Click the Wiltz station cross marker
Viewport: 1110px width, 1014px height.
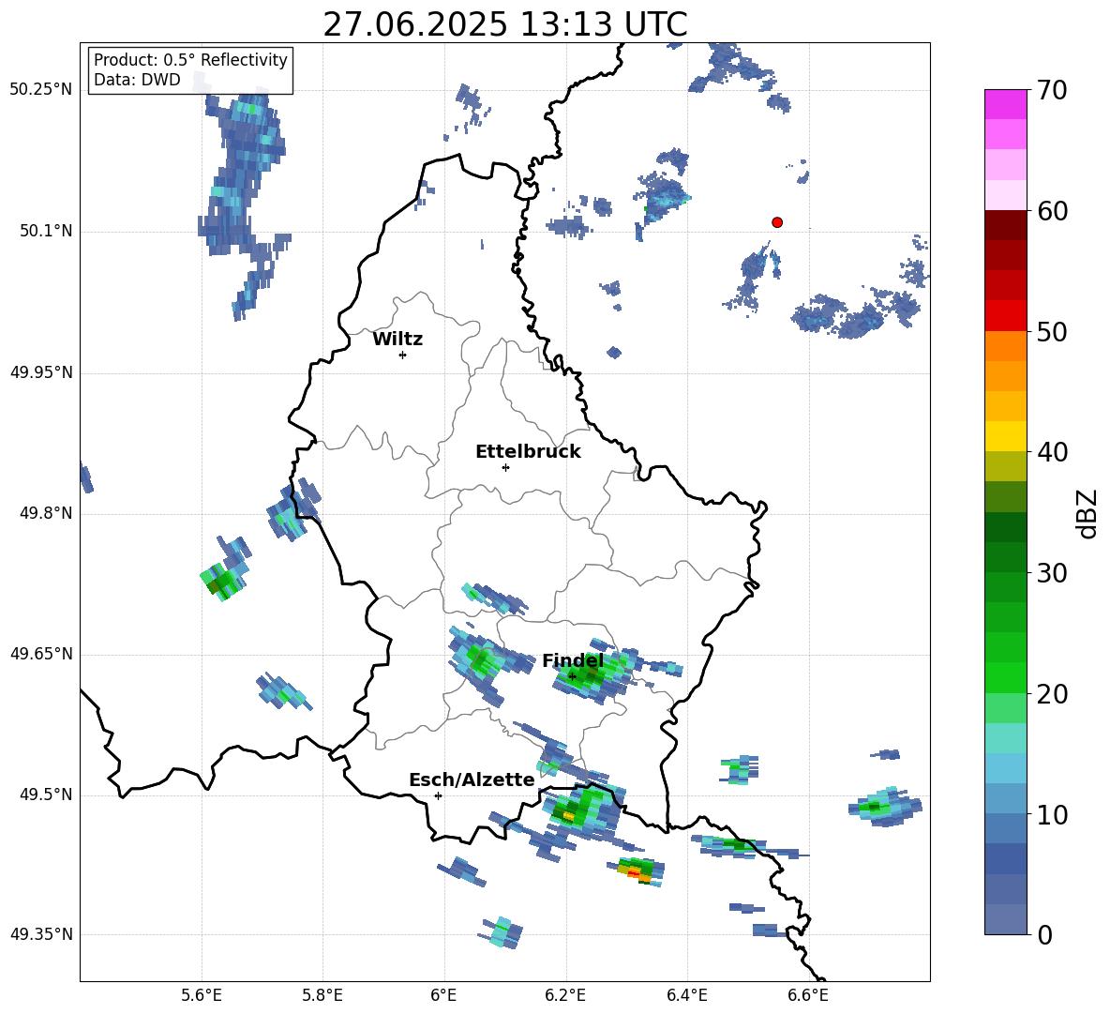(x=402, y=355)
